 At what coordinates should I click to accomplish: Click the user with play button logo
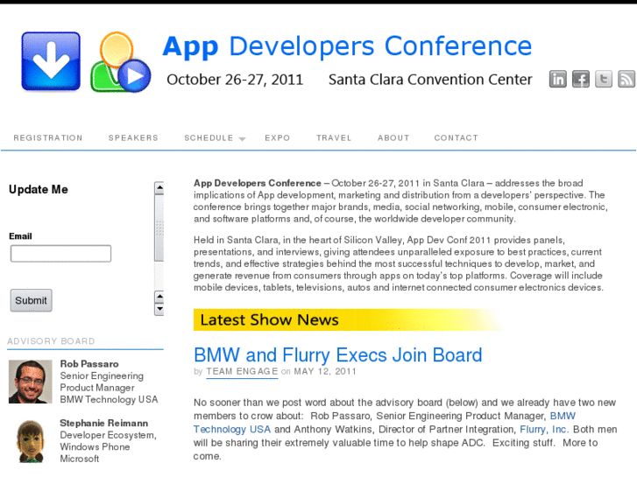pyautogui.click(x=121, y=62)
